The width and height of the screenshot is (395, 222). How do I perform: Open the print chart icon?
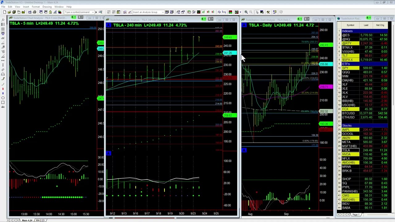click(x=34, y=12)
